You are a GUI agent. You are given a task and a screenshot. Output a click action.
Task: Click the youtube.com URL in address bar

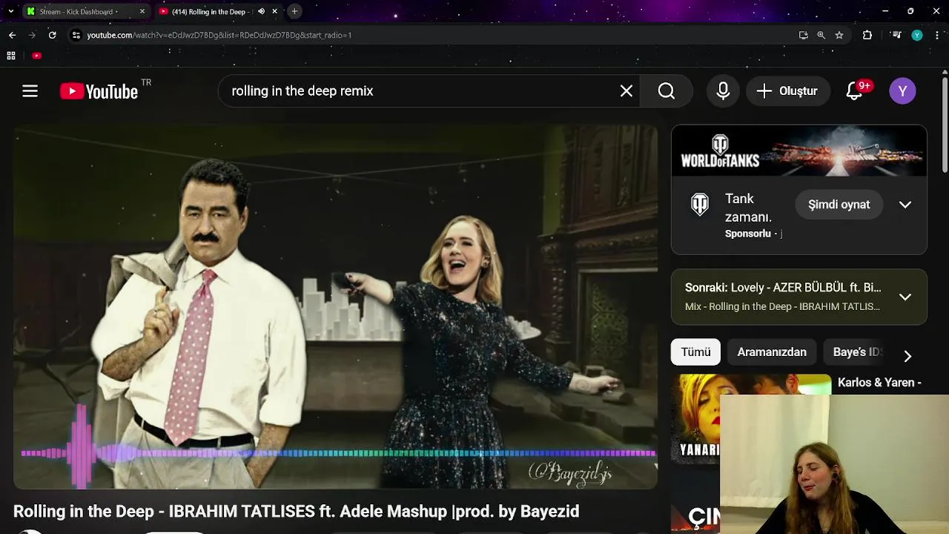click(219, 35)
